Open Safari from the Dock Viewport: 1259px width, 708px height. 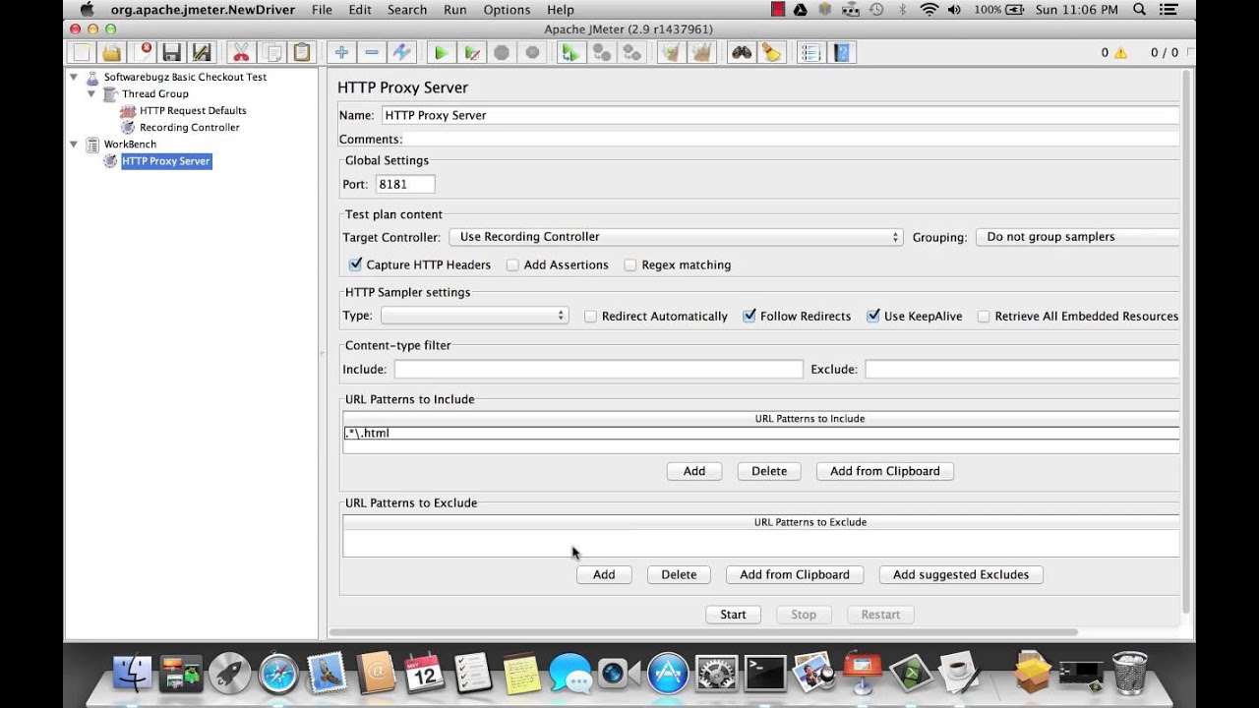(x=278, y=674)
